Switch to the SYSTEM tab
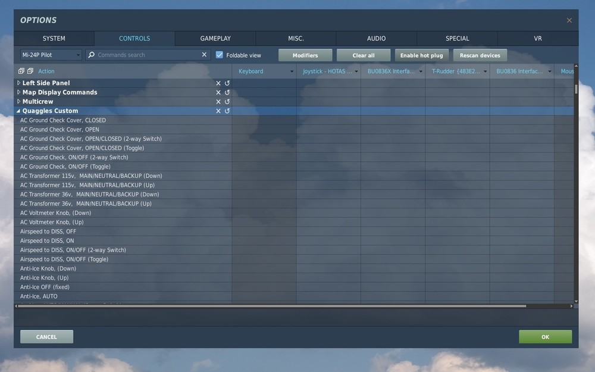The image size is (595, 372). coord(54,38)
